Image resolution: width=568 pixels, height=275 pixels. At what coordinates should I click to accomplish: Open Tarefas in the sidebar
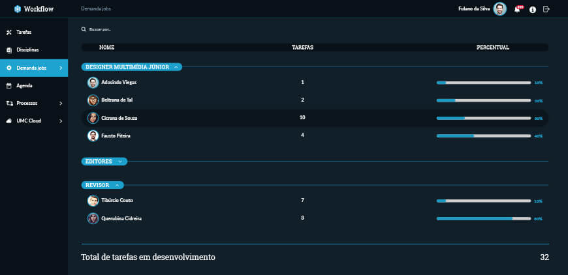24,32
